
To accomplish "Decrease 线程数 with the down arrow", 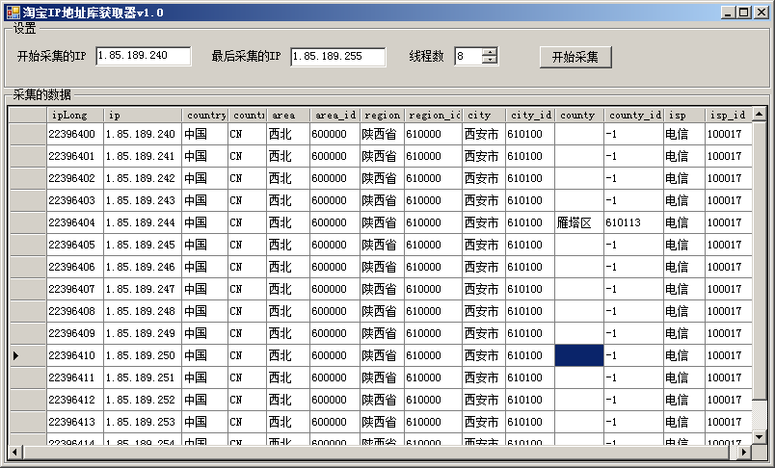I will coord(490,61).
